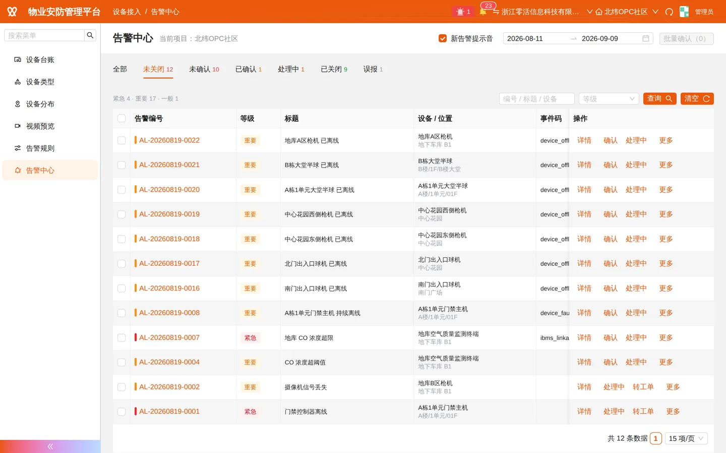Image resolution: width=726 pixels, height=453 pixels.
Task: Expand the company selector dropdown arrow
Action: 589,12
